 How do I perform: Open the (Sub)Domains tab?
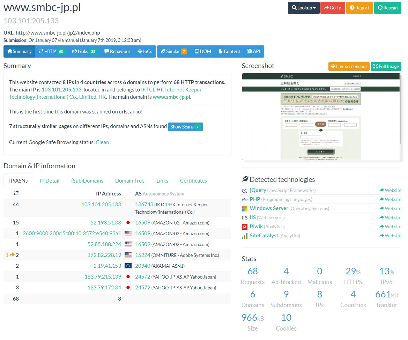coord(87,181)
